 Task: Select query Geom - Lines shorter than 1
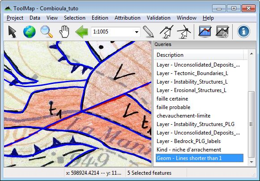point(200,158)
